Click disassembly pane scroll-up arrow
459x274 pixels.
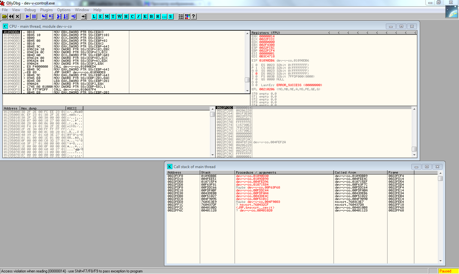coord(247,33)
